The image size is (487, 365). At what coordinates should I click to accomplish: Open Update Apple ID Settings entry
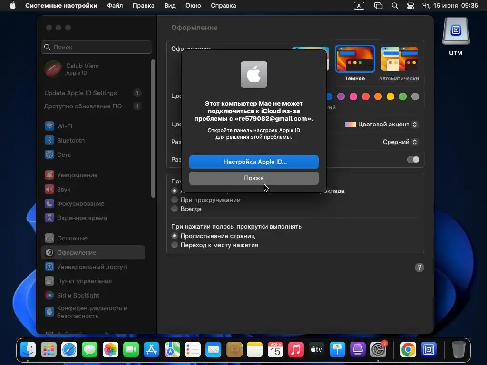(93, 93)
